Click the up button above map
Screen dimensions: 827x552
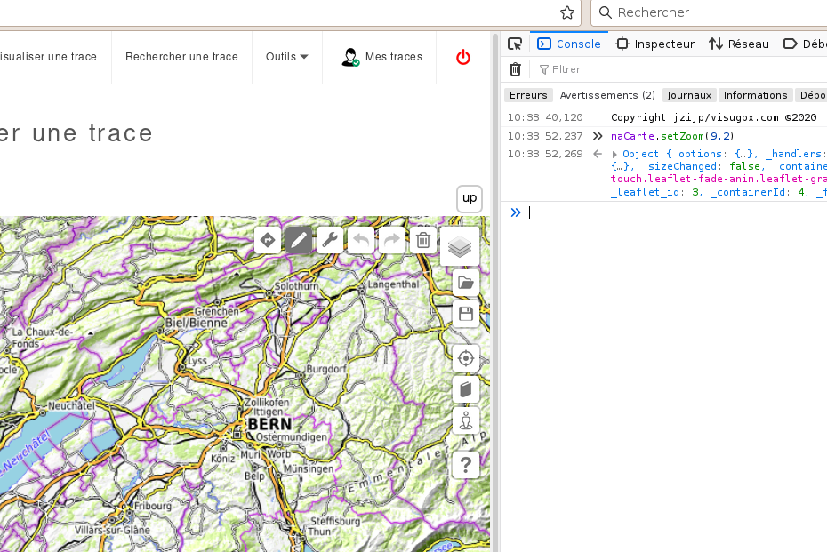pyautogui.click(x=470, y=198)
